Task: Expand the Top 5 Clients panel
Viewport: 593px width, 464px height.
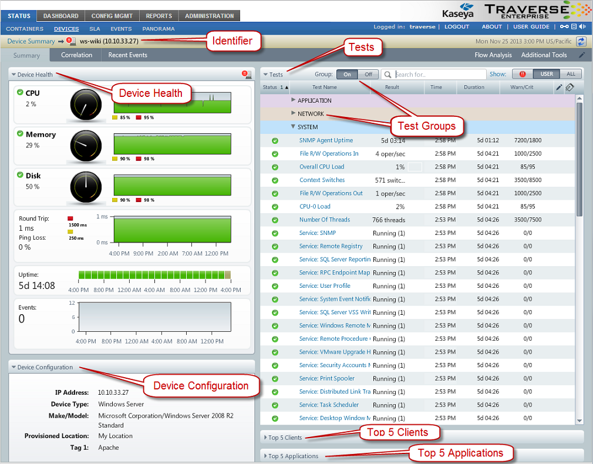Action: click(284, 438)
